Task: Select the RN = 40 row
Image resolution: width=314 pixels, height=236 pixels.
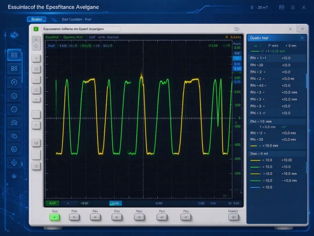Action: (277, 85)
